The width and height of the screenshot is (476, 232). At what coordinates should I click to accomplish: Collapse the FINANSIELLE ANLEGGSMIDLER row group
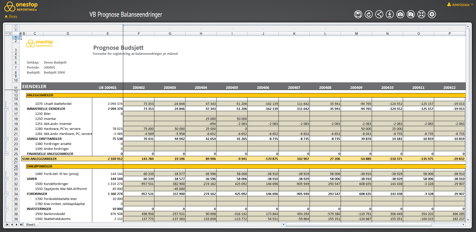coord(7,154)
